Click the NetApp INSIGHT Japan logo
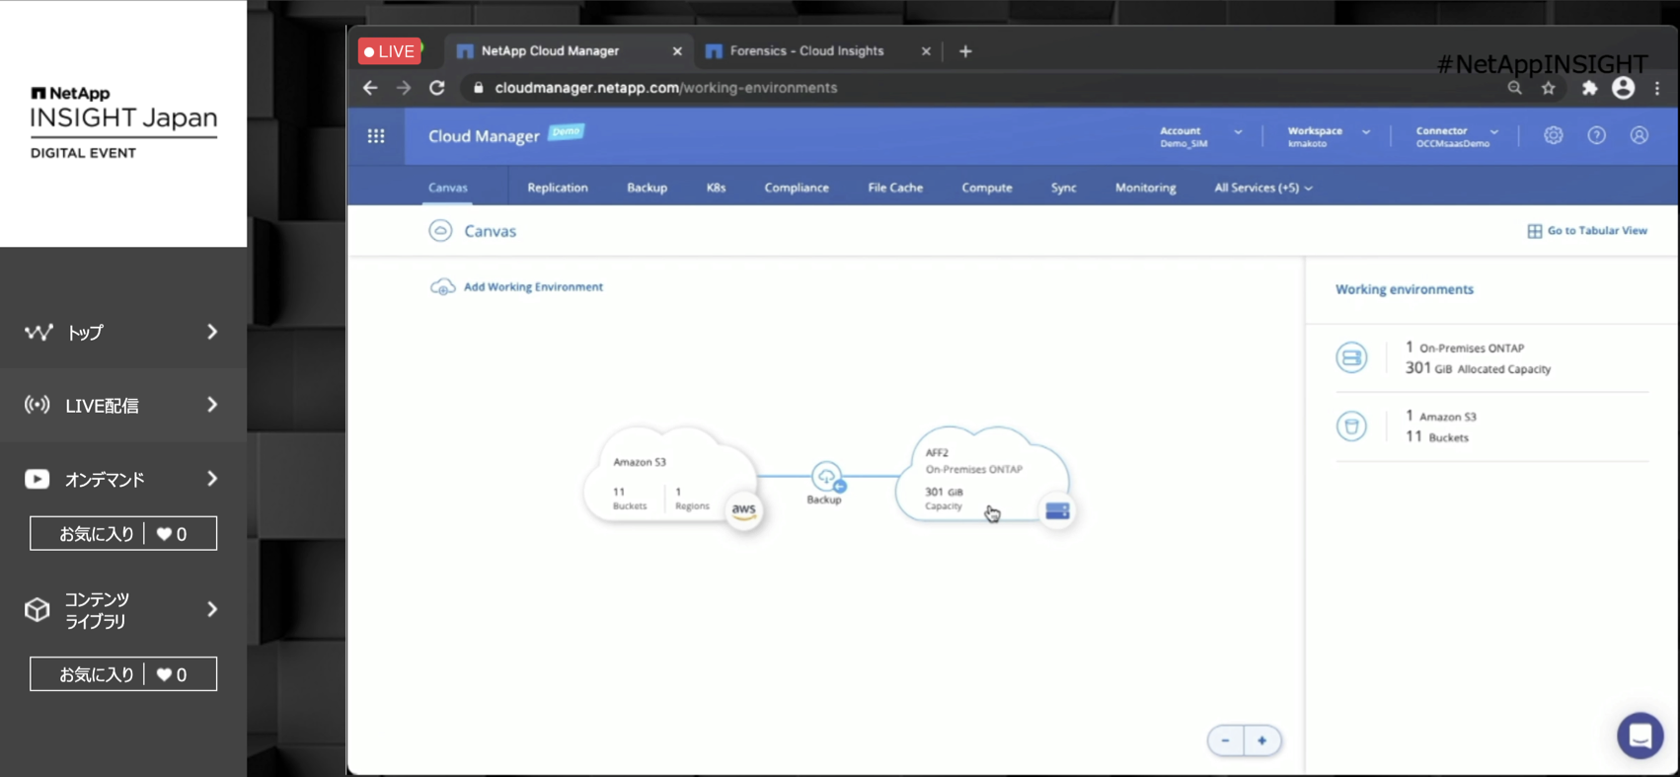 pos(123,122)
